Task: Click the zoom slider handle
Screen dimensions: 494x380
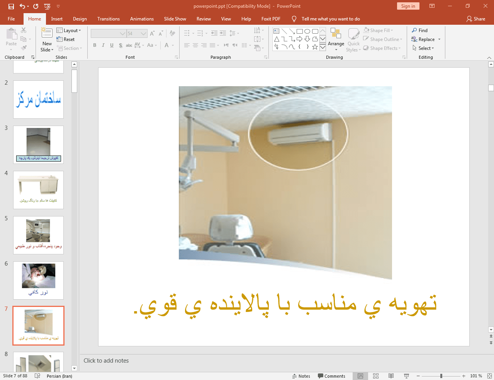Action: pos(441,376)
